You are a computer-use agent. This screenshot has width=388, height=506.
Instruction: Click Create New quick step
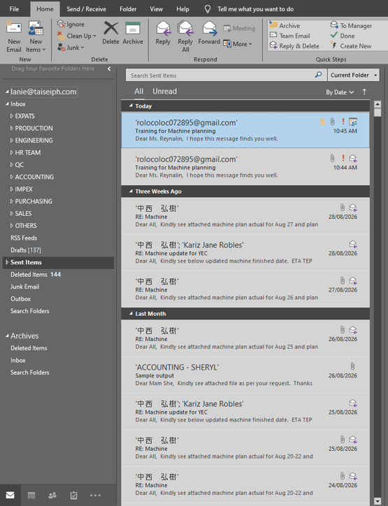tap(351, 46)
